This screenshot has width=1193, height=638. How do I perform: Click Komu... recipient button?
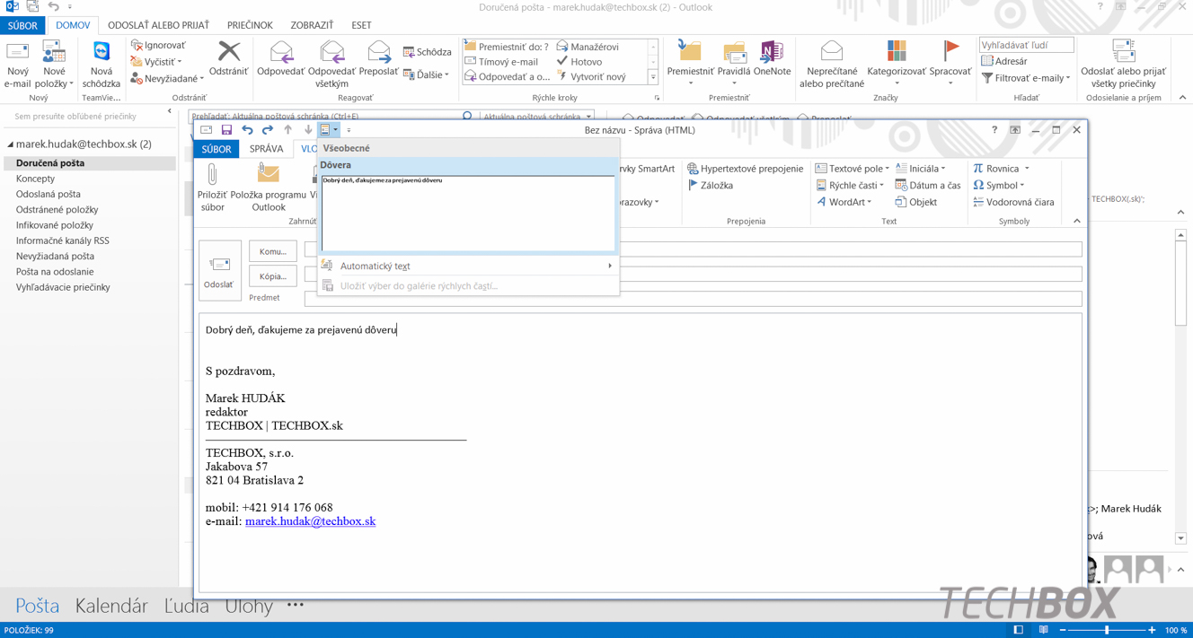(x=272, y=251)
